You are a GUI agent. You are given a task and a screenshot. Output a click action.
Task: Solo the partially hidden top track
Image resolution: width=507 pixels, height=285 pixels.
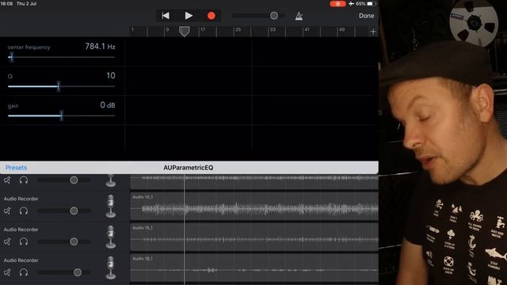pyautogui.click(x=24, y=180)
